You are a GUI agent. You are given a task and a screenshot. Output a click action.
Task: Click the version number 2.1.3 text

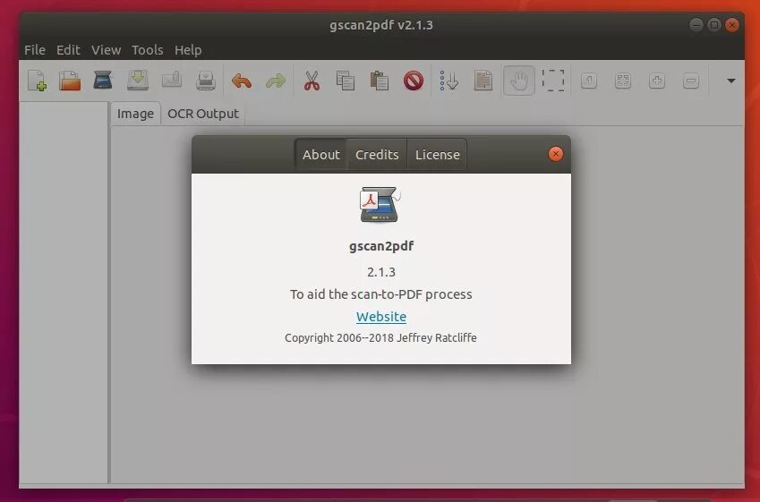381,272
